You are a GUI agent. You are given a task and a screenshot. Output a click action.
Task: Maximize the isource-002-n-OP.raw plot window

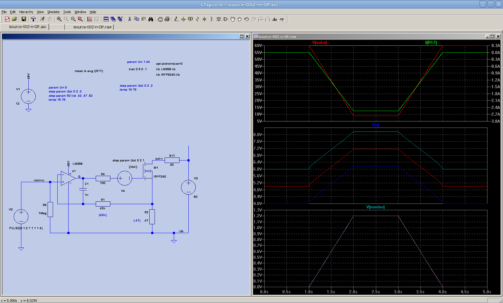click(492, 36)
